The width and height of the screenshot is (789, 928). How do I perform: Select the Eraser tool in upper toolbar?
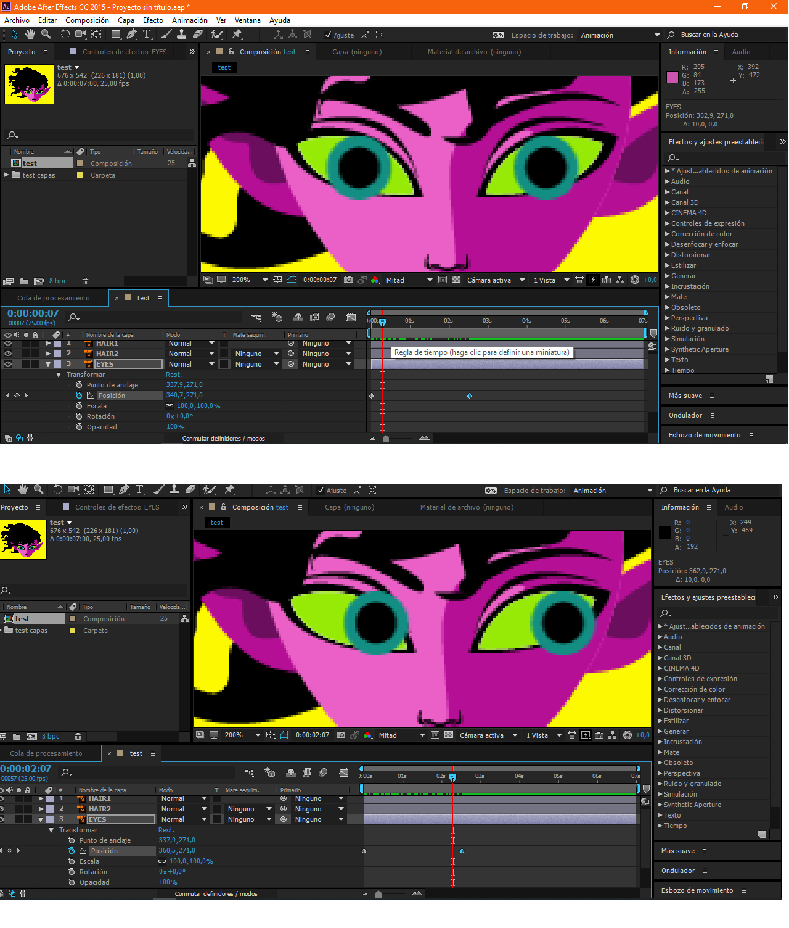[x=197, y=35]
